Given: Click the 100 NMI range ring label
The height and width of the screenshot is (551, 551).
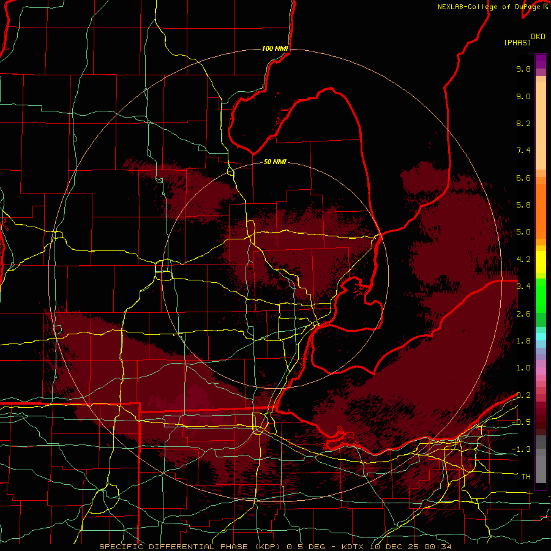Looking at the screenshot, I should pyautogui.click(x=275, y=48).
